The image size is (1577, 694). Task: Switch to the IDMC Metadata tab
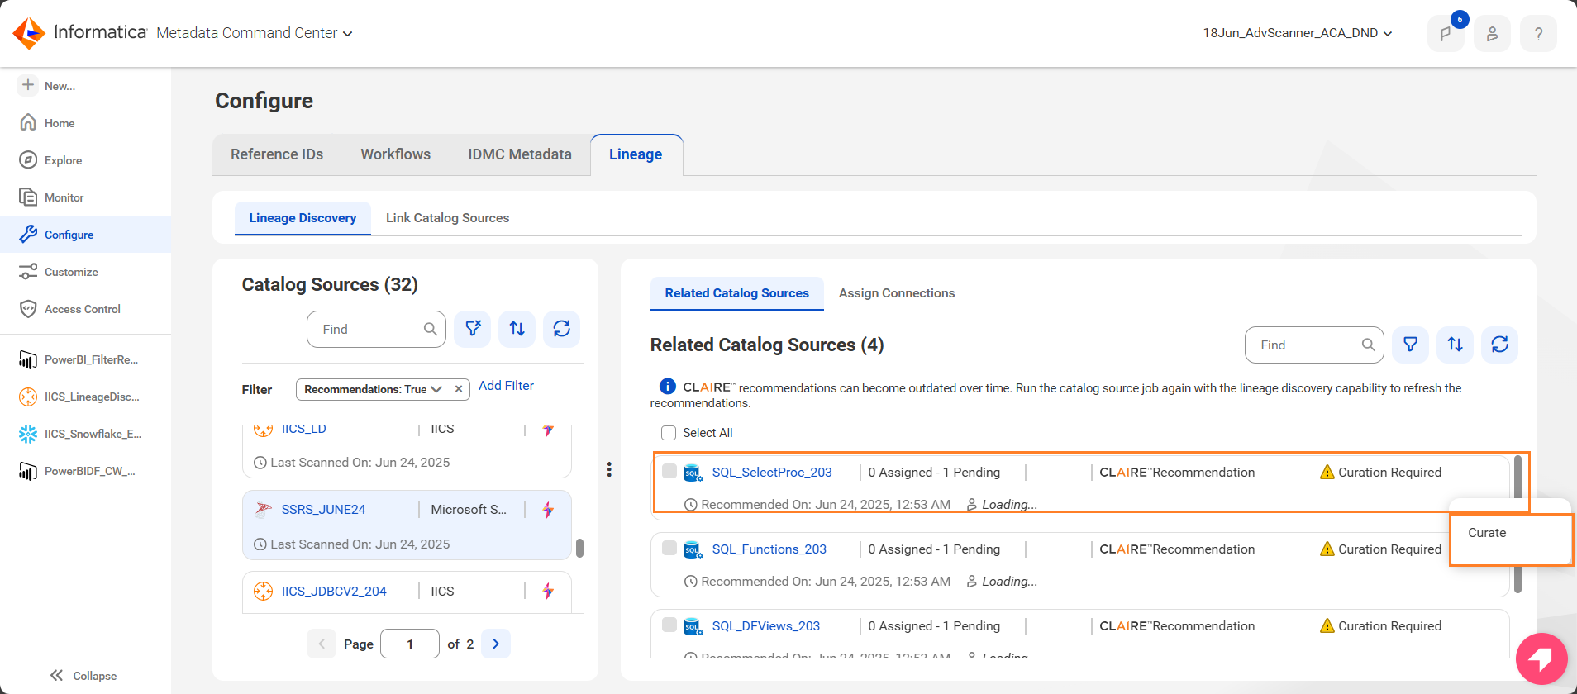tap(520, 154)
